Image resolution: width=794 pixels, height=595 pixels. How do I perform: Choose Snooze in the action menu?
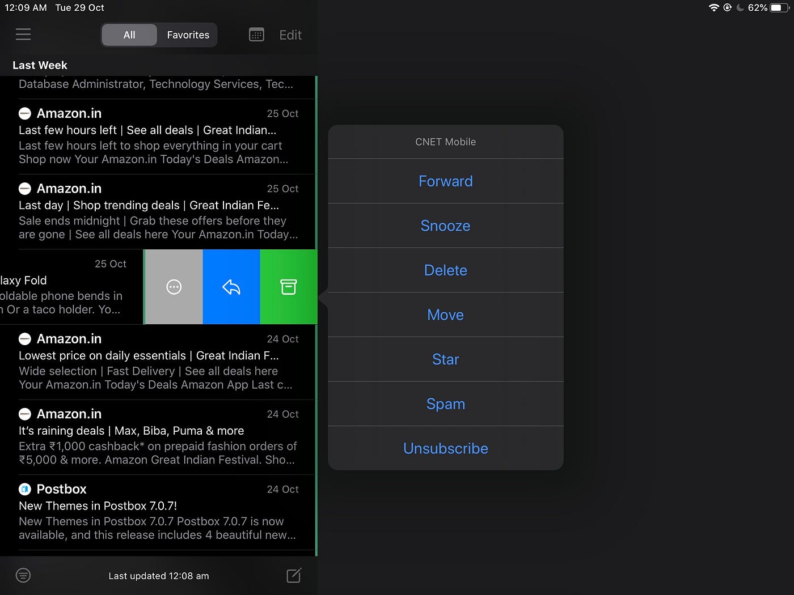point(446,226)
